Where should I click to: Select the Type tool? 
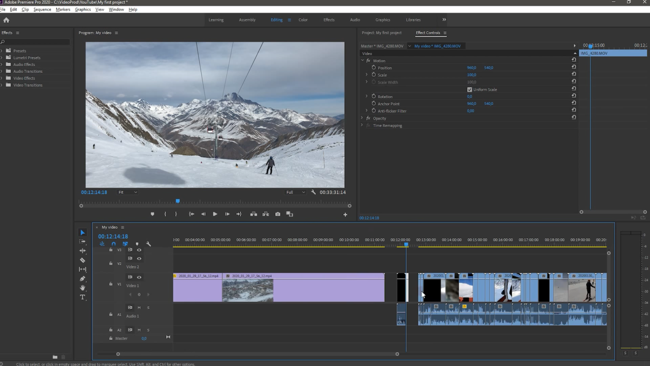(x=83, y=297)
